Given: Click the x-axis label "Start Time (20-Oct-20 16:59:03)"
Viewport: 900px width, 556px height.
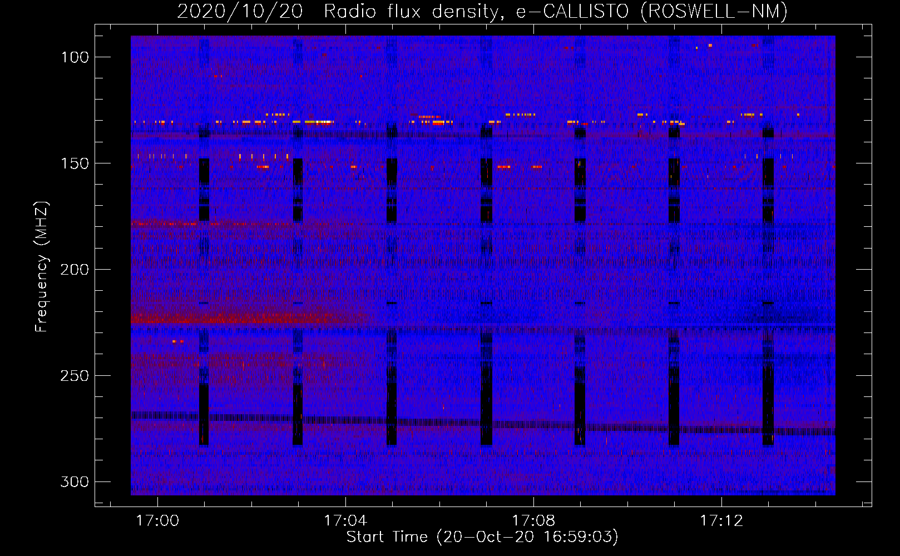Looking at the screenshot, I should click(482, 537).
